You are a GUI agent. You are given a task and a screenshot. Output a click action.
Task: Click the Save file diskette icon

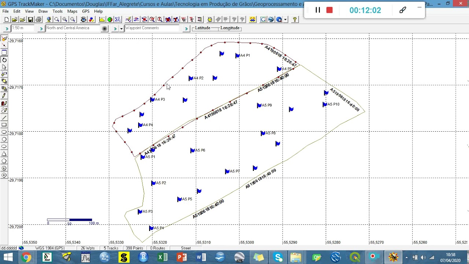coord(30,19)
